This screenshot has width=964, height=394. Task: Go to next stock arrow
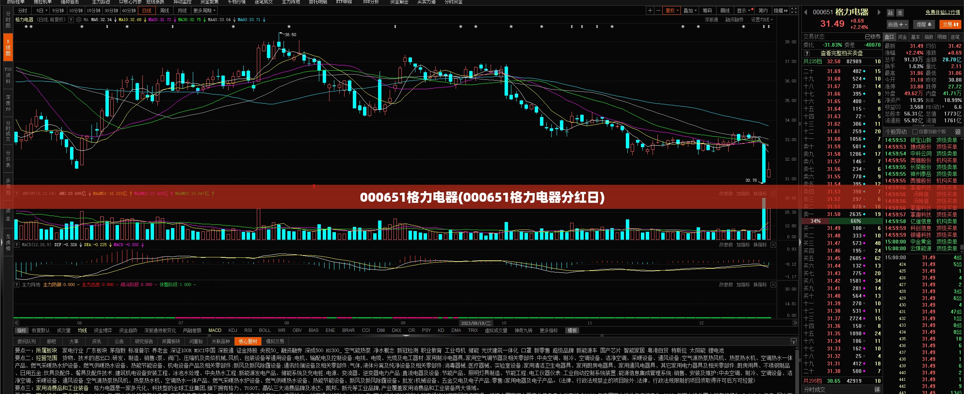879,12
